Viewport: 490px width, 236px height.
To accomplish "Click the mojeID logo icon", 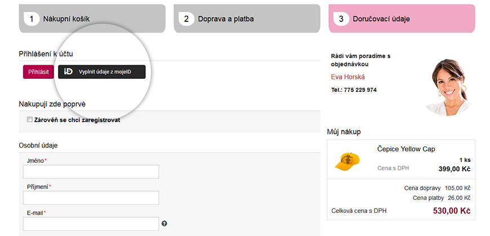I will (x=68, y=72).
